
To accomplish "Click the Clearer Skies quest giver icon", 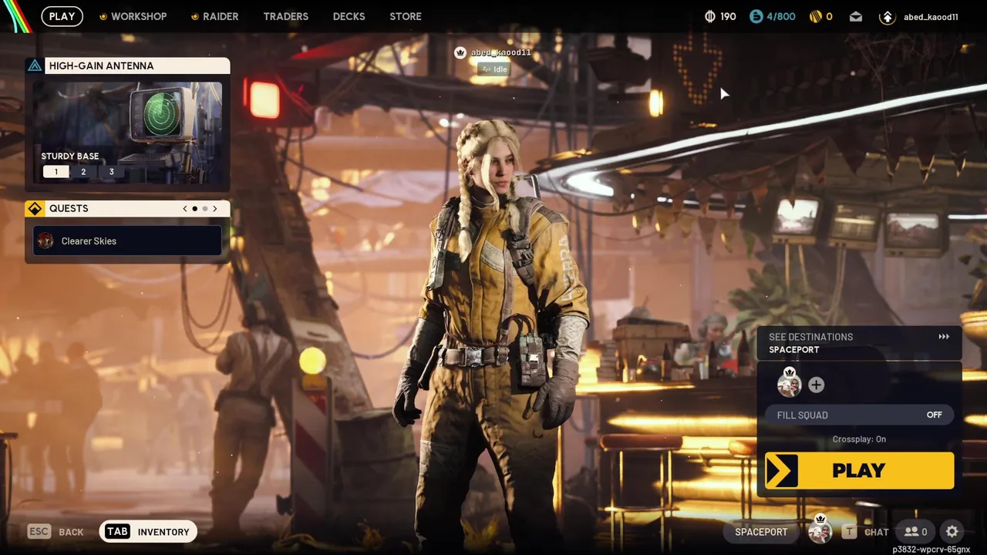I will [x=45, y=241].
